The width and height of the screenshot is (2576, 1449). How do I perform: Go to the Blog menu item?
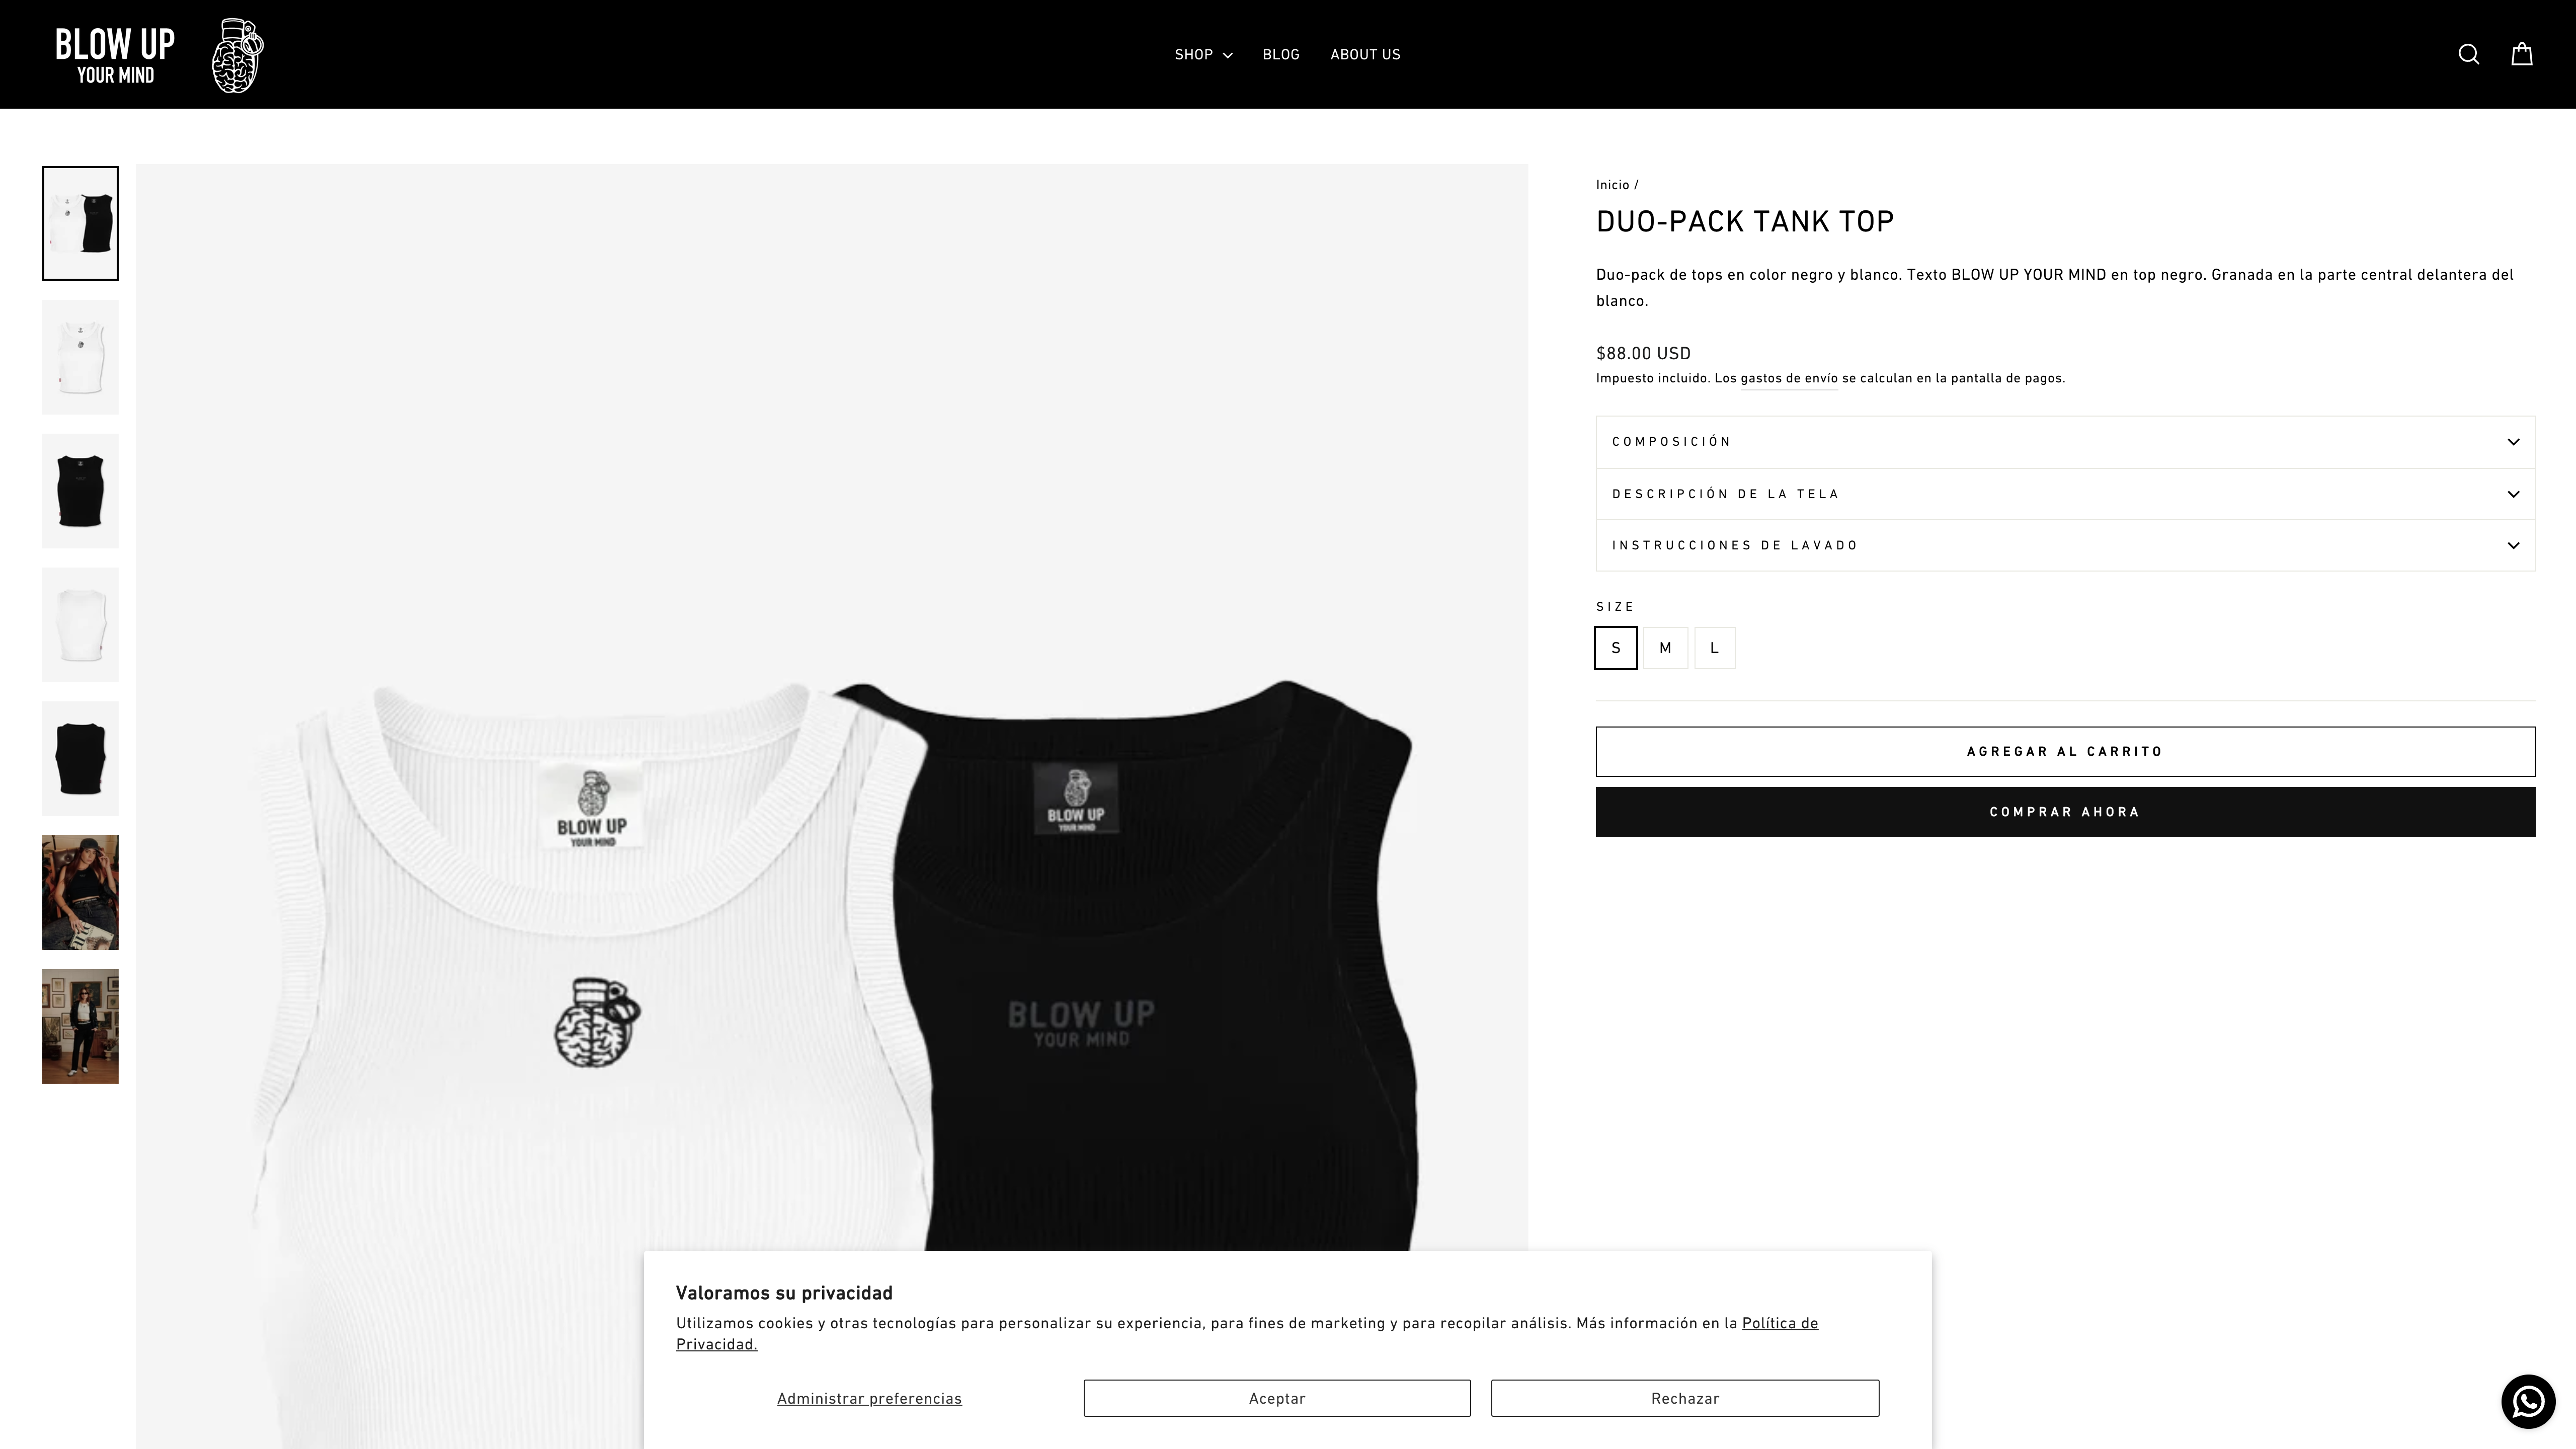pyautogui.click(x=1281, y=54)
